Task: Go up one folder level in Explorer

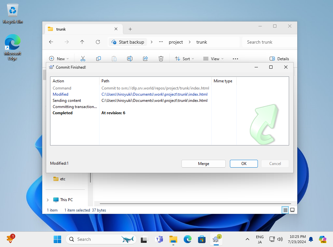Action: 82,42
